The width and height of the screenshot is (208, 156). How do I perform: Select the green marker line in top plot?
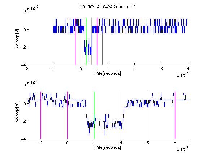(x=86, y=41)
